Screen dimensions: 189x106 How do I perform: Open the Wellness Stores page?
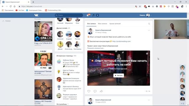[68, 60]
